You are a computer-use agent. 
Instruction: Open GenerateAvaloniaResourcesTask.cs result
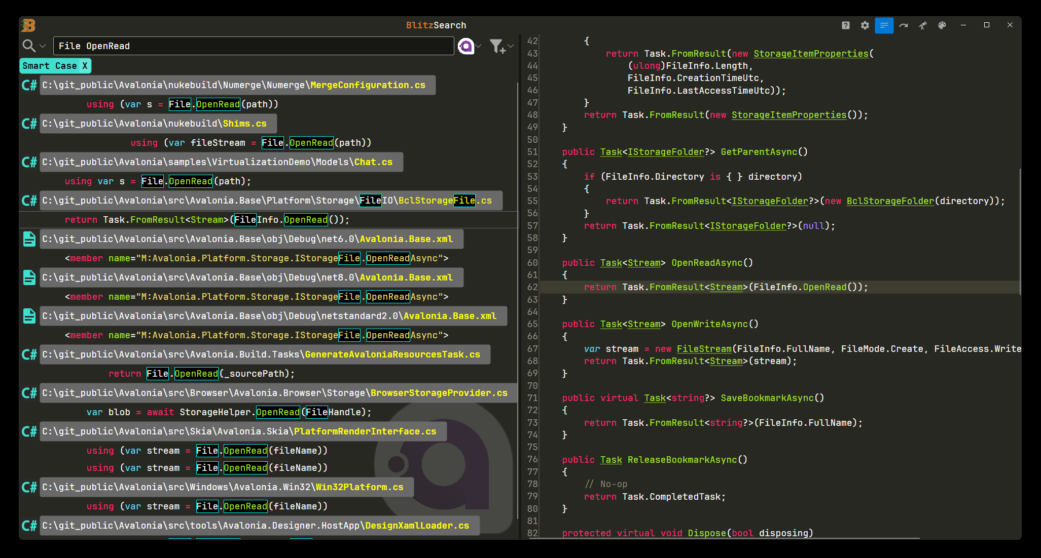tap(265, 354)
